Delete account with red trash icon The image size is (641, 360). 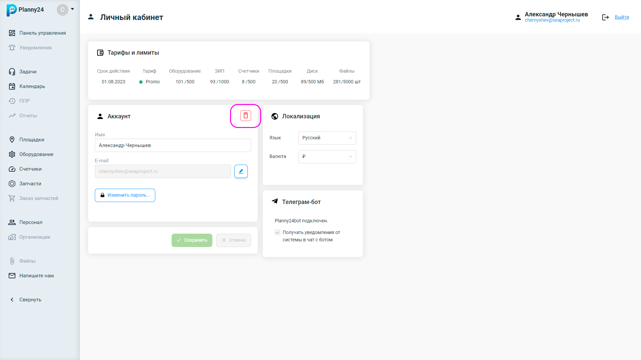pyautogui.click(x=246, y=116)
